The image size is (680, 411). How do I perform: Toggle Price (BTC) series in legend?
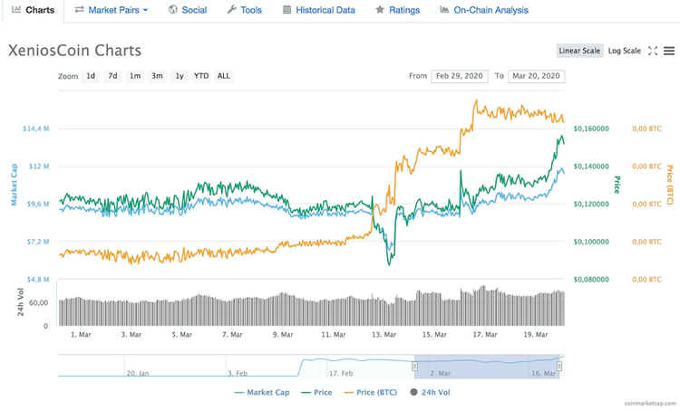(372, 392)
